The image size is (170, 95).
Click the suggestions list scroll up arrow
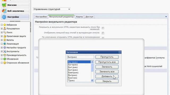tap(92, 62)
